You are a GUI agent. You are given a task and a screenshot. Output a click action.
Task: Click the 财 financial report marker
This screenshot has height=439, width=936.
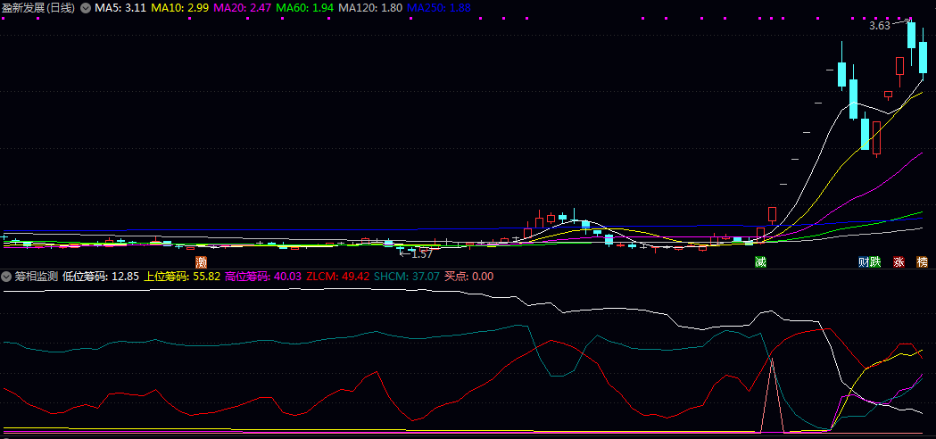(x=864, y=262)
